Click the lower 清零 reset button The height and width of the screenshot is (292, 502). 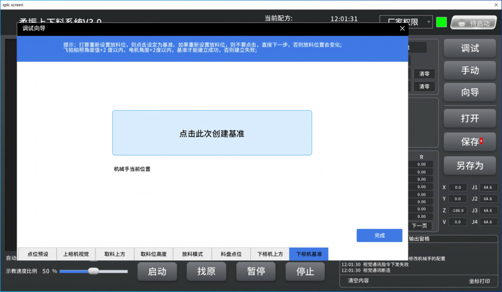point(424,87)
